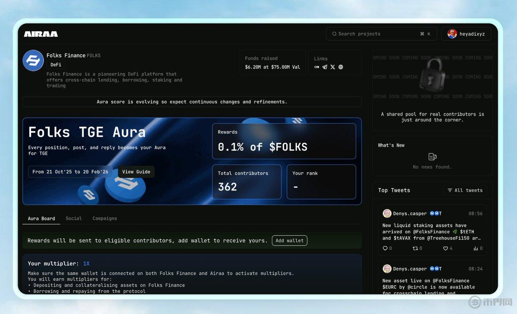Click the heart like icon on first tweet
The width and height of the screenshot is (517, 314).
445,248
